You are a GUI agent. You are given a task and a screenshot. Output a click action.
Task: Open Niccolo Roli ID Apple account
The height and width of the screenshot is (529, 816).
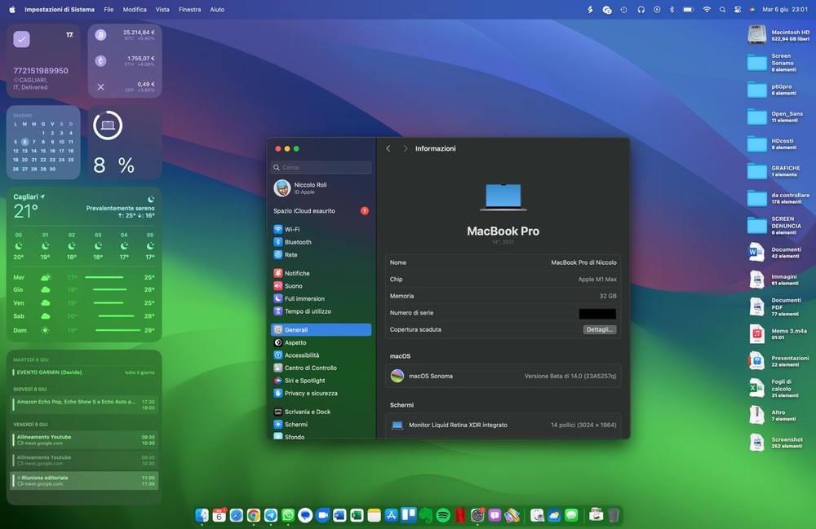click(321, 188)
